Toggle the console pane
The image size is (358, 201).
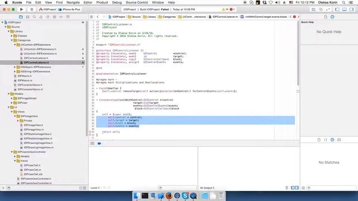pyautogui.click(x=297, y=188)
